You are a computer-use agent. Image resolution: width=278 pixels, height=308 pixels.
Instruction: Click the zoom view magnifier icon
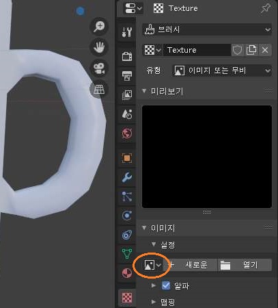pyautogui.click(x=99, y=27)
